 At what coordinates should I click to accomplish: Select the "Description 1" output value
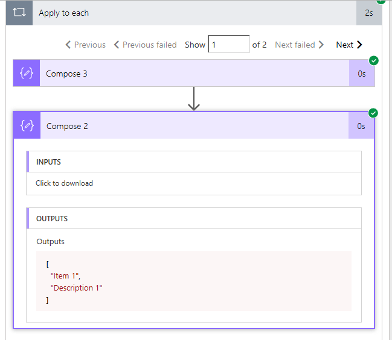[77, 288]
